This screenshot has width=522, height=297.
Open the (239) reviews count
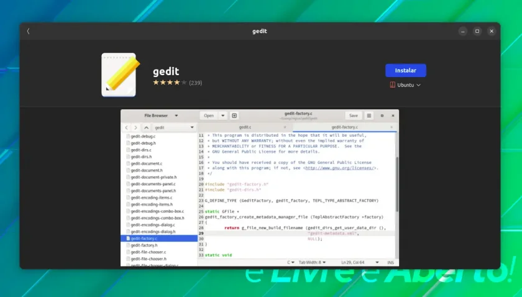[195, 83]
